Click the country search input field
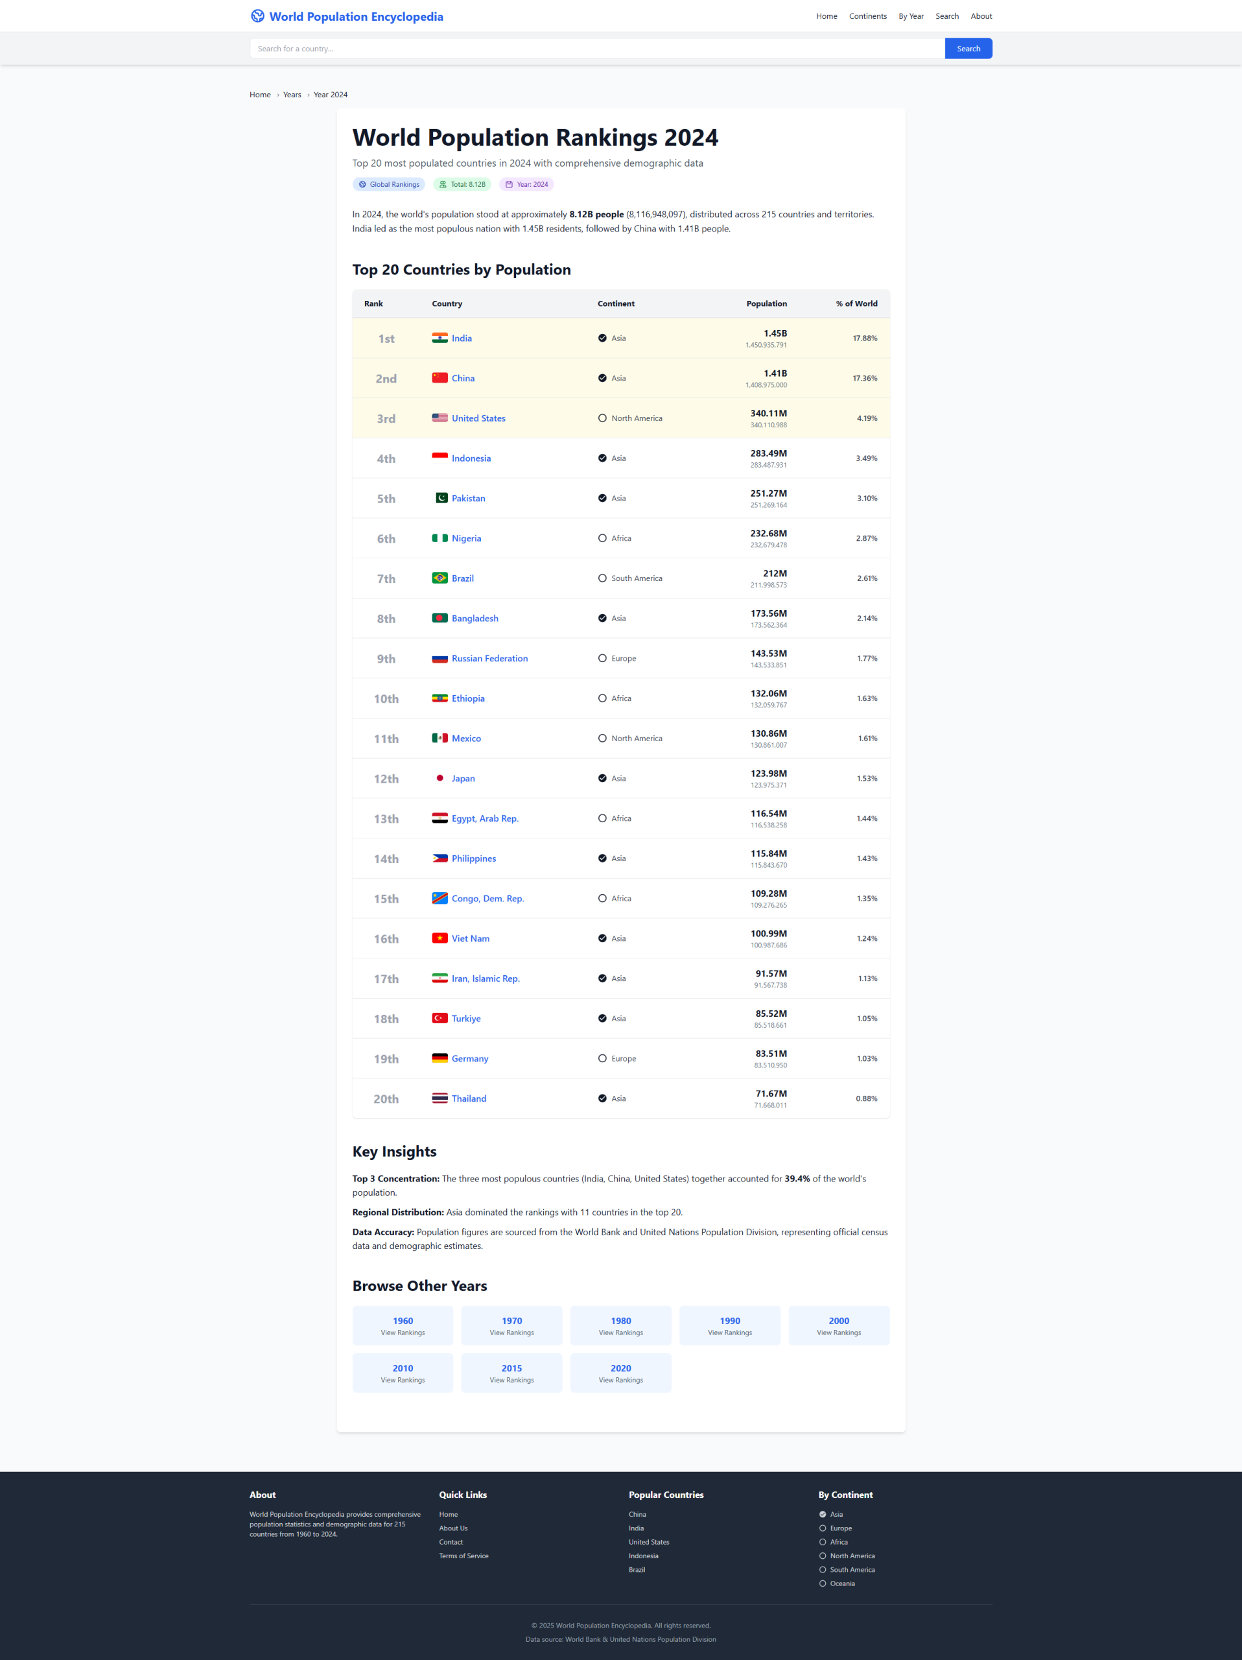This screenshot has width=1242, height=1660. [x=596, y=49]
